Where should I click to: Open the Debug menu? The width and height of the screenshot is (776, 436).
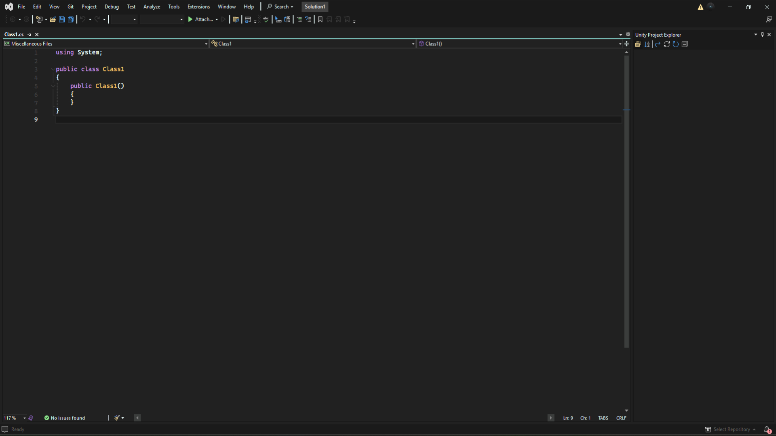click(112, 6)
